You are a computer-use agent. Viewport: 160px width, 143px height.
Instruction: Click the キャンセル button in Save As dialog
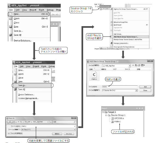tap(69, 134)
